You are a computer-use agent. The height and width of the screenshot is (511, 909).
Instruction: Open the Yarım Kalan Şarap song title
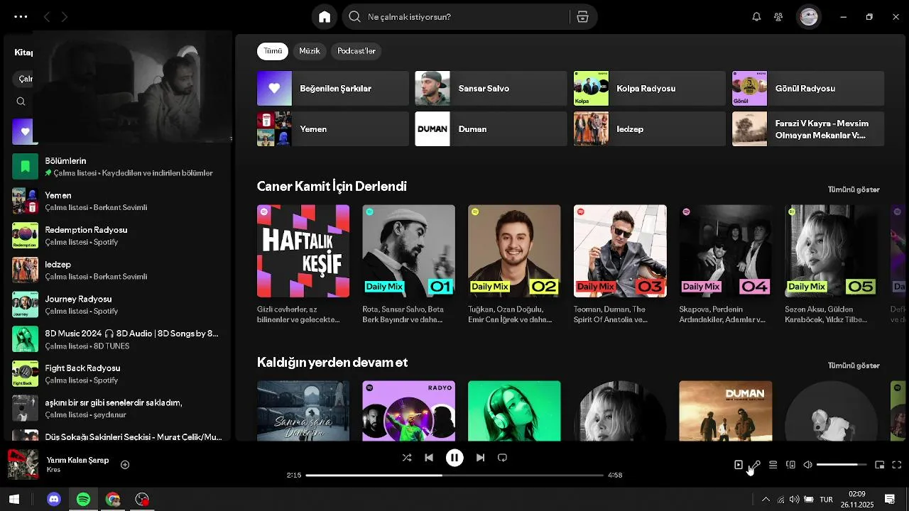pyautogui.click(x=77, y=460)
